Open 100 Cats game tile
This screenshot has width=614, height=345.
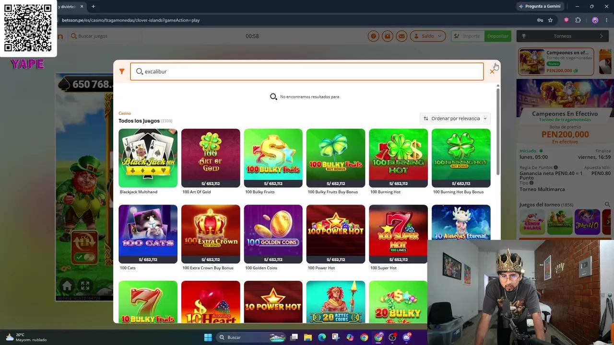(148, 234)
